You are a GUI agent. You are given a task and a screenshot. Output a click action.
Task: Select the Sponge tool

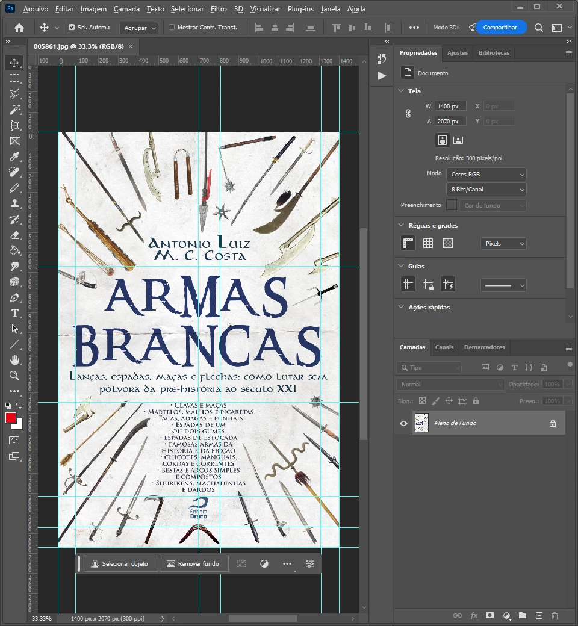(14, 282)
